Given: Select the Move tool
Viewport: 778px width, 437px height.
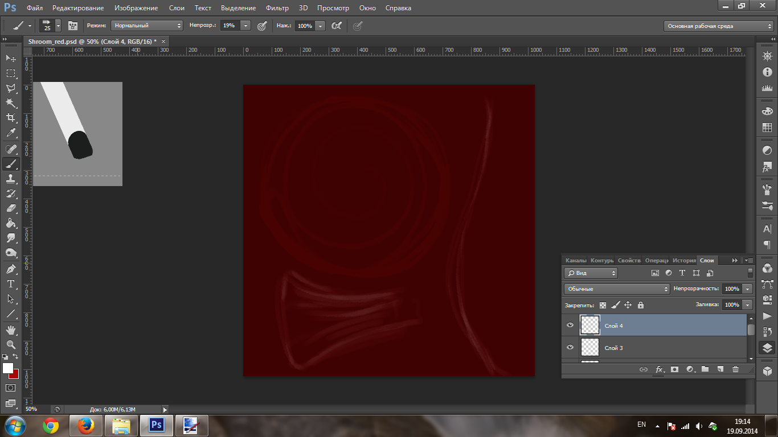Looking at the screenshot, I should click(11, 59).
